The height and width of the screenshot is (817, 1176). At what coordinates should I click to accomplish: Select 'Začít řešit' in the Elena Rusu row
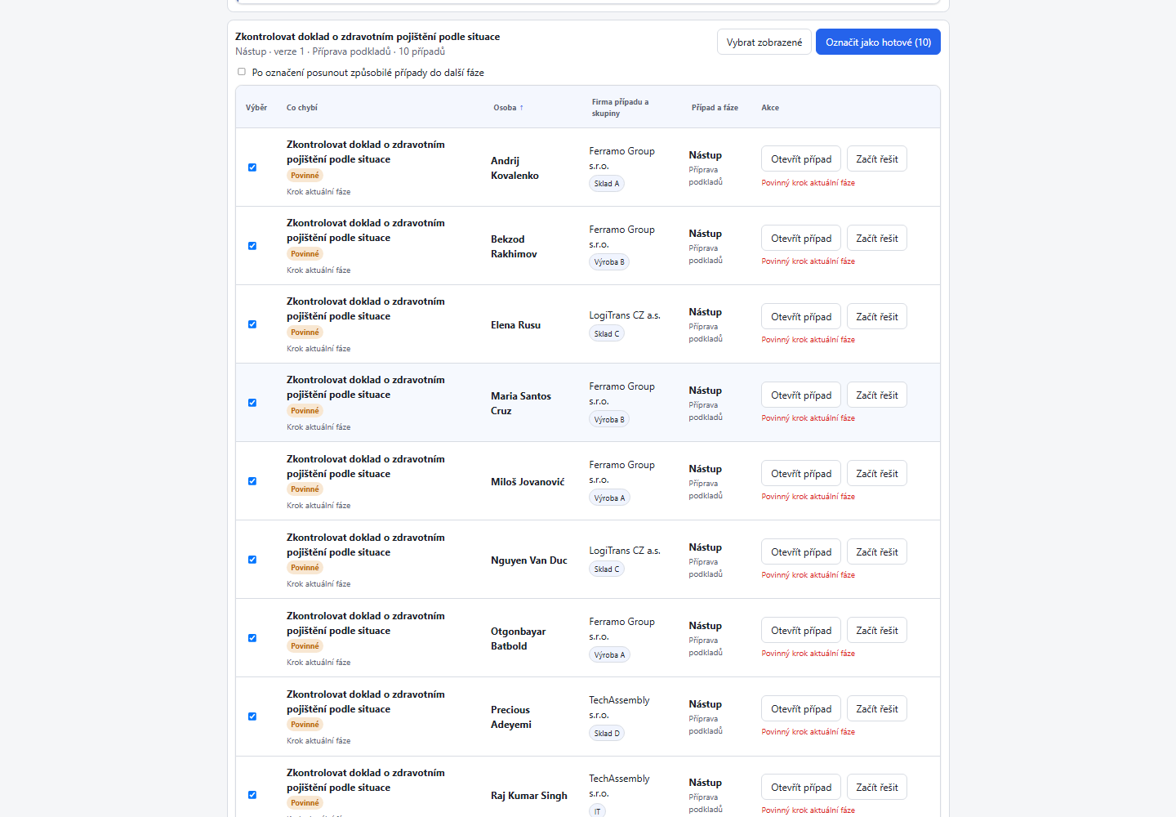877,316
